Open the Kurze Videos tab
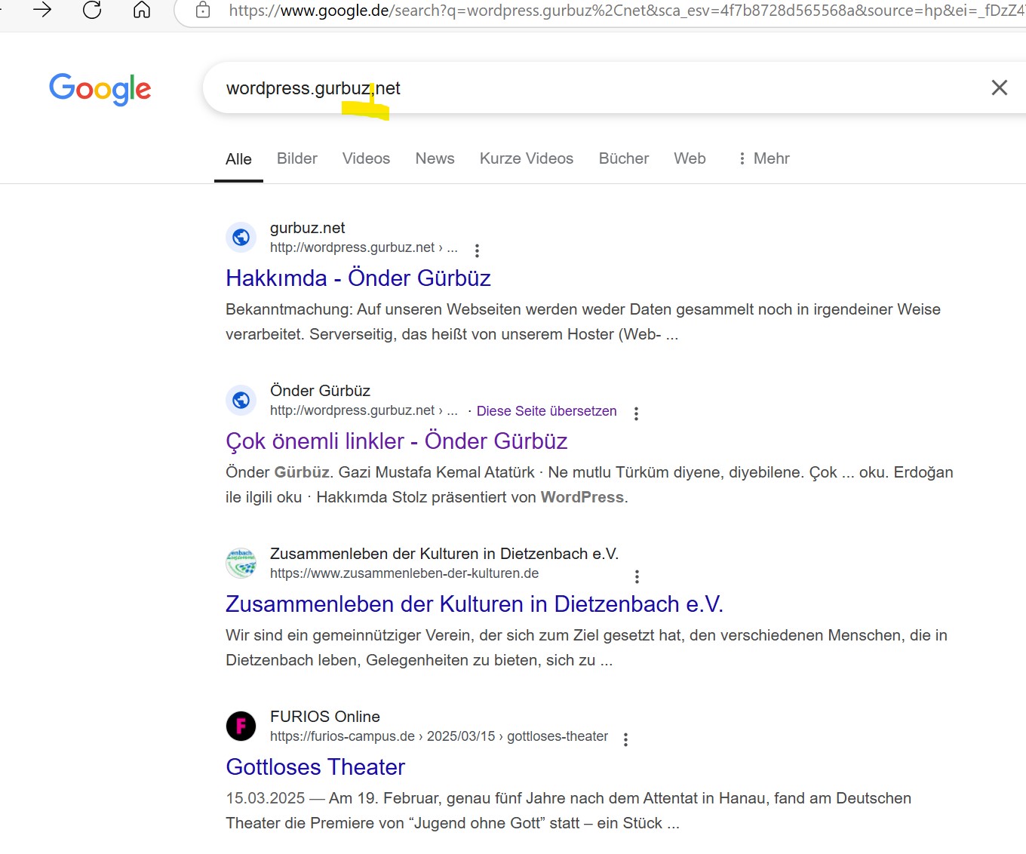The image size is (1026, 854). [x=527, y=158]
